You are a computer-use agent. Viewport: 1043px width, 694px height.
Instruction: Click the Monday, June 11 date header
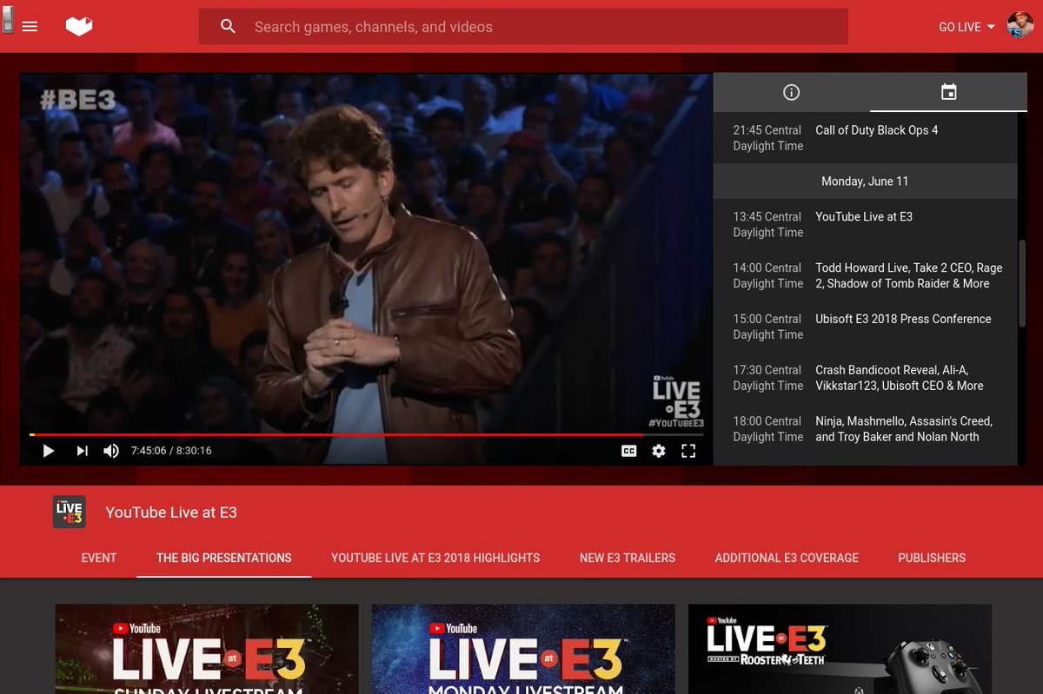coord(865,182)
